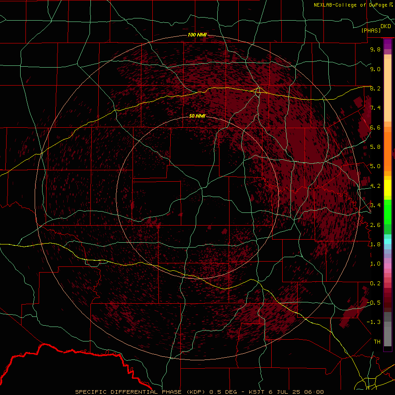Click the 9.8 legend value
This screenshot has width=395, height=395.
(x=375, y=49)
